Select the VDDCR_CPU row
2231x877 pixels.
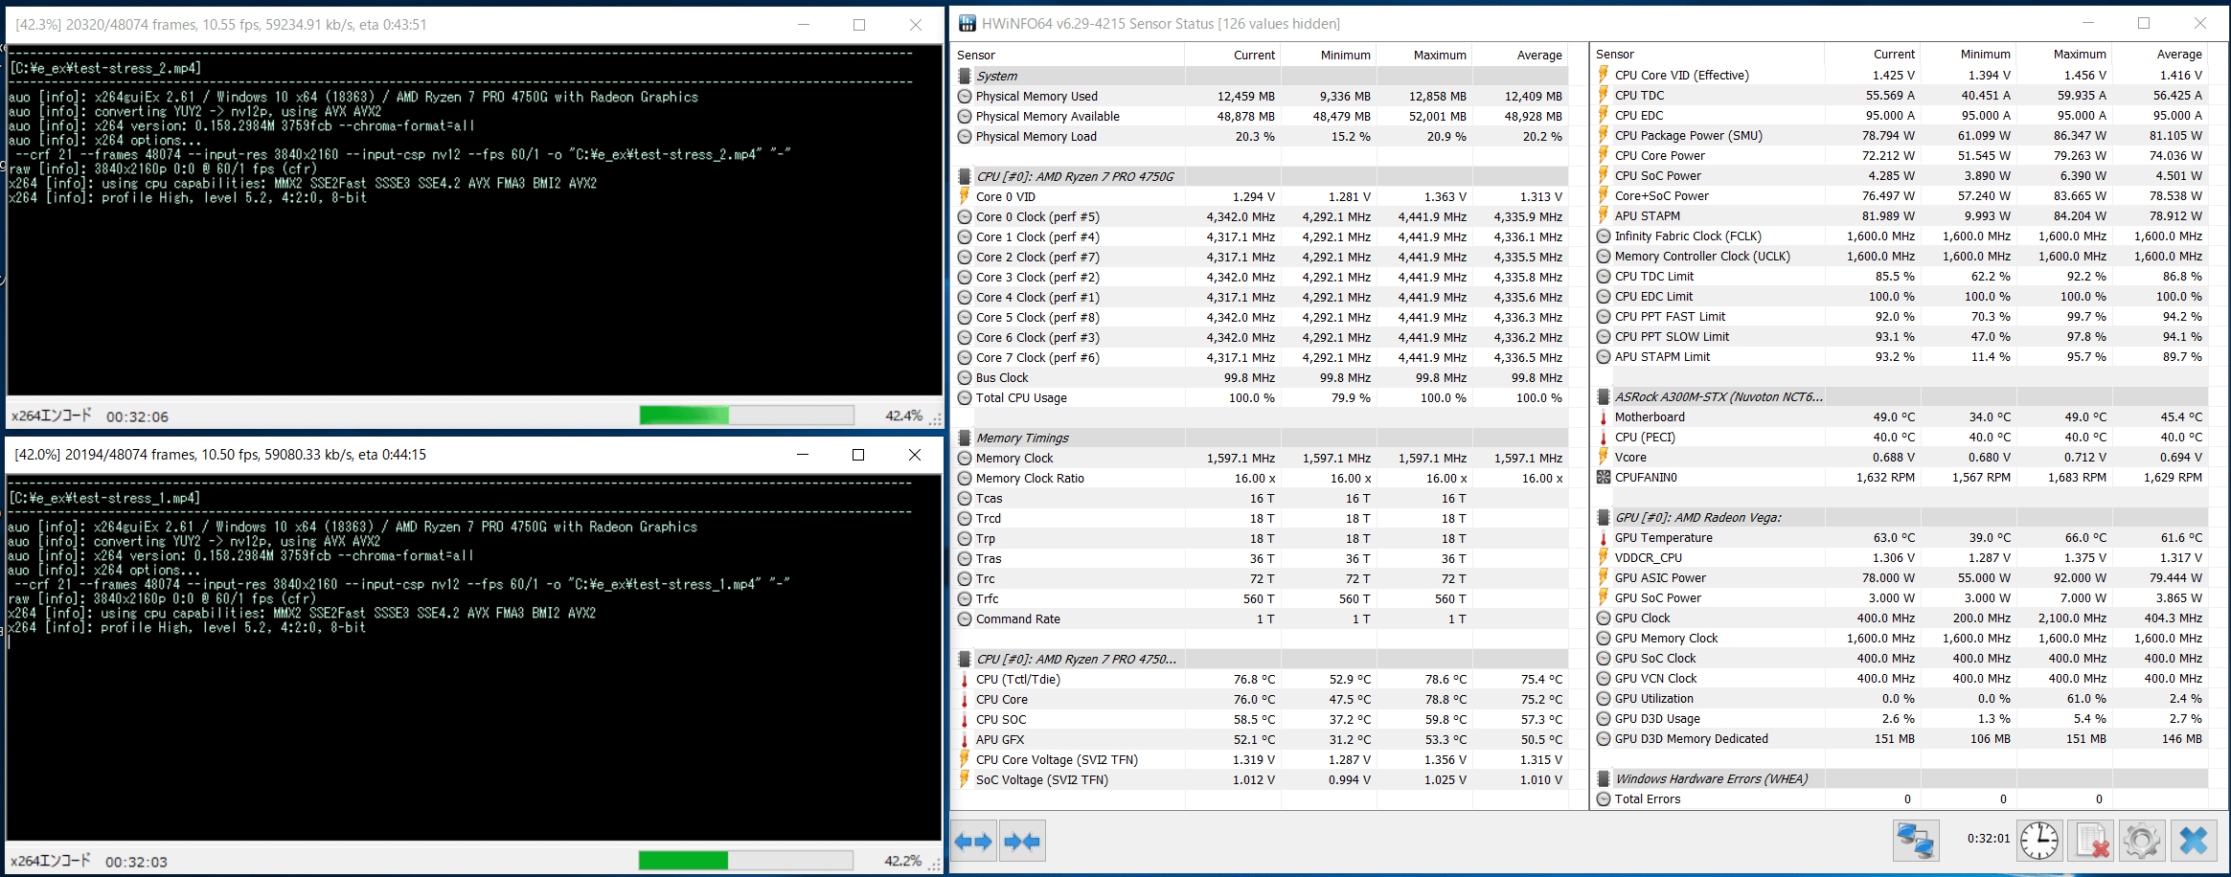coord(1901,557)
